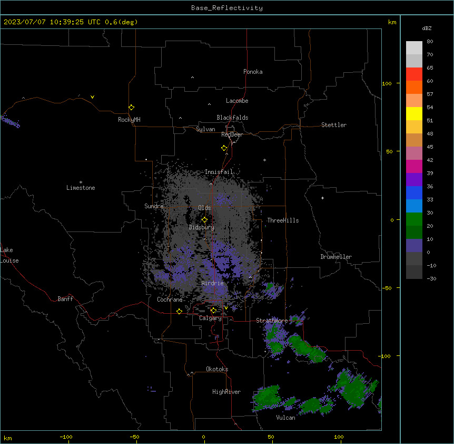Click the white asterisk marker east of Innisfail
This screenshot has width=454, height=444.
pyautogui.click(x=264, y=160)
